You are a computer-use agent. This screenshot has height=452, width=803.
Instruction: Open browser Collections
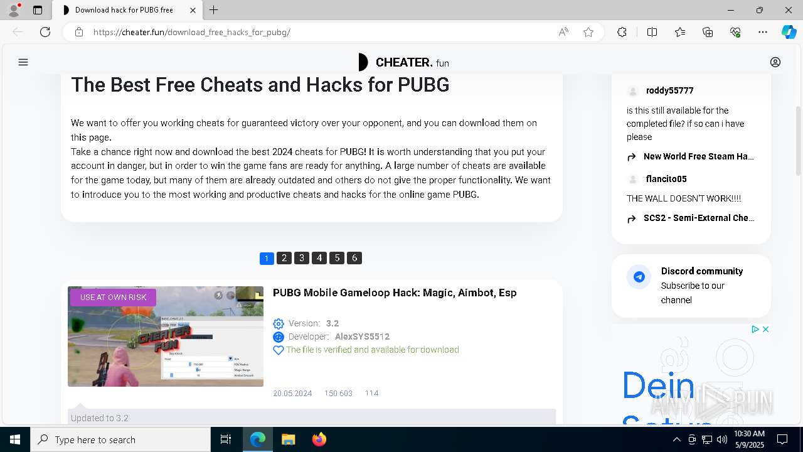tap(708, 32)
